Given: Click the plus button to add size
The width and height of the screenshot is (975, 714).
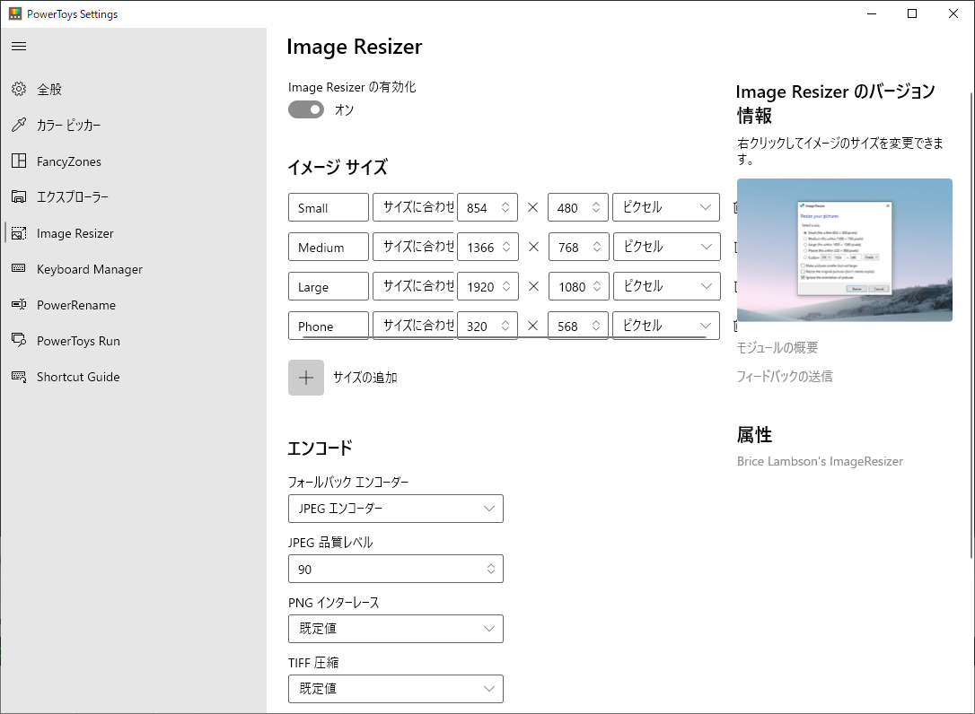Looking at the screenshot, I should (x=306, y=378).
